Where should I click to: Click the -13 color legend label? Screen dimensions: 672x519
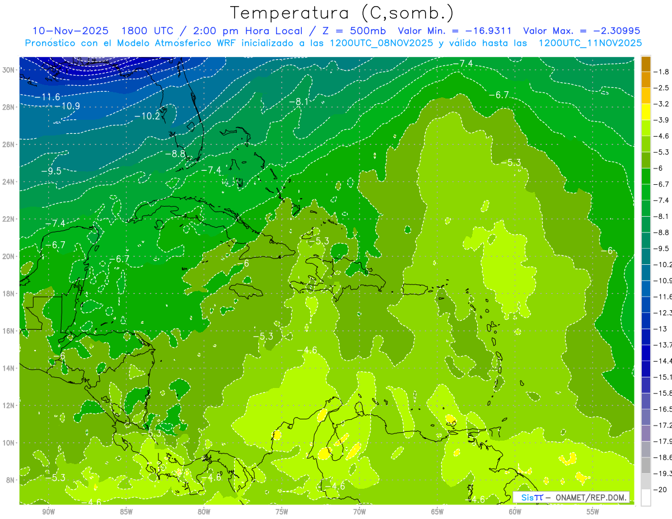click(661, 329)
